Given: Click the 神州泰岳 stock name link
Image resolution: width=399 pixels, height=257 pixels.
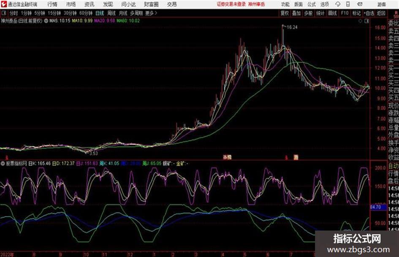Looking at the screenshot, I should (257, 4).
